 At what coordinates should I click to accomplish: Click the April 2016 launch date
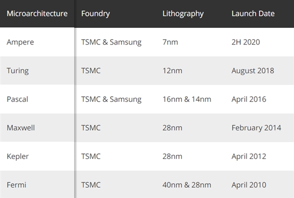click(249, 99)
